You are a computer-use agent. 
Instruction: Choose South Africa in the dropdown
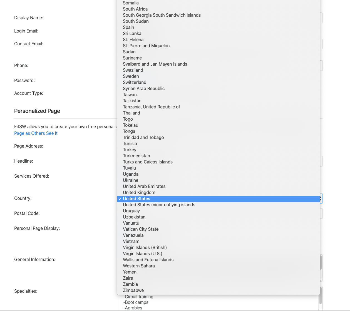[219, 9]
